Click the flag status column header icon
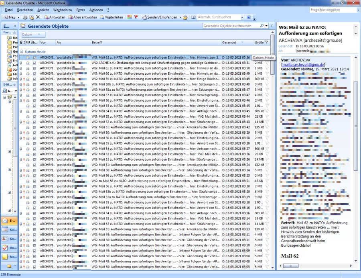 (x=267, y=43)
